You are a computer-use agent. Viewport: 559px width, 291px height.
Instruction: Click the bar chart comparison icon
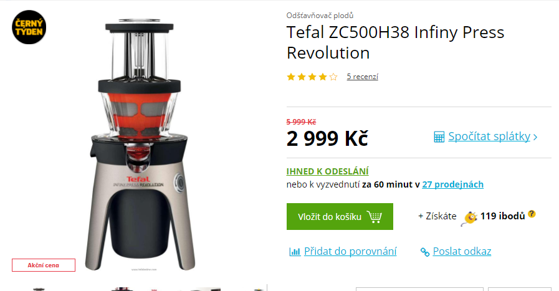[295, 252]
